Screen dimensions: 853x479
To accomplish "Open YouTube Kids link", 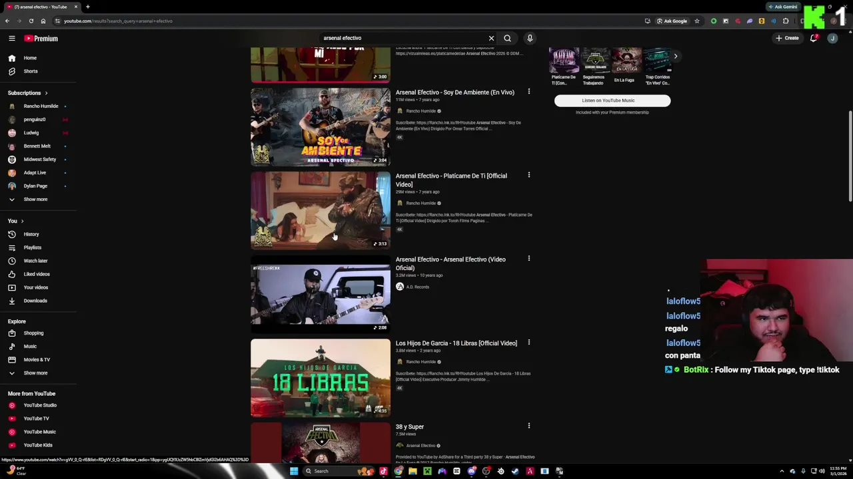I will [x=38, y=445].
